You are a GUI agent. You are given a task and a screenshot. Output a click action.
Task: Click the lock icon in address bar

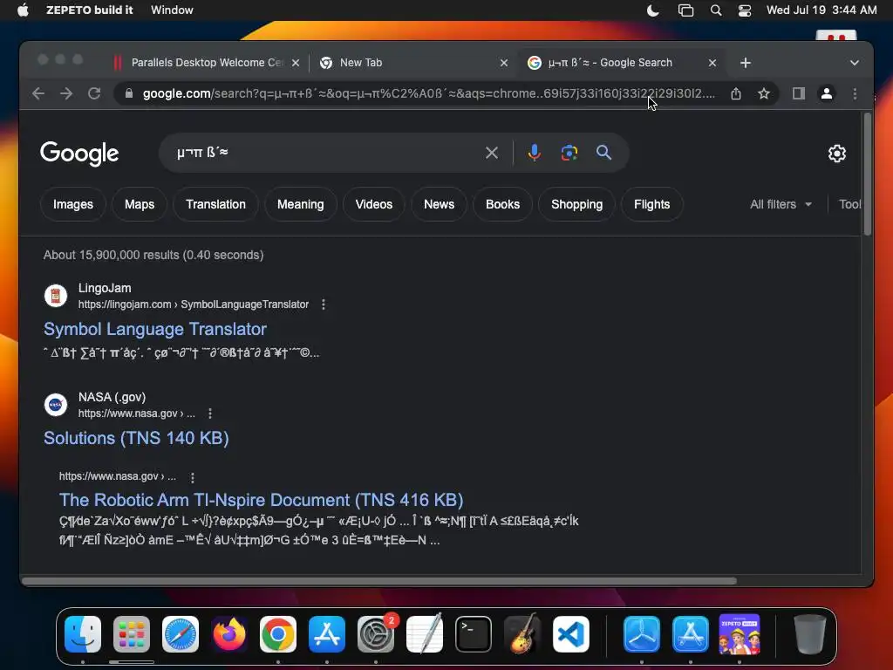click(129, 93)
